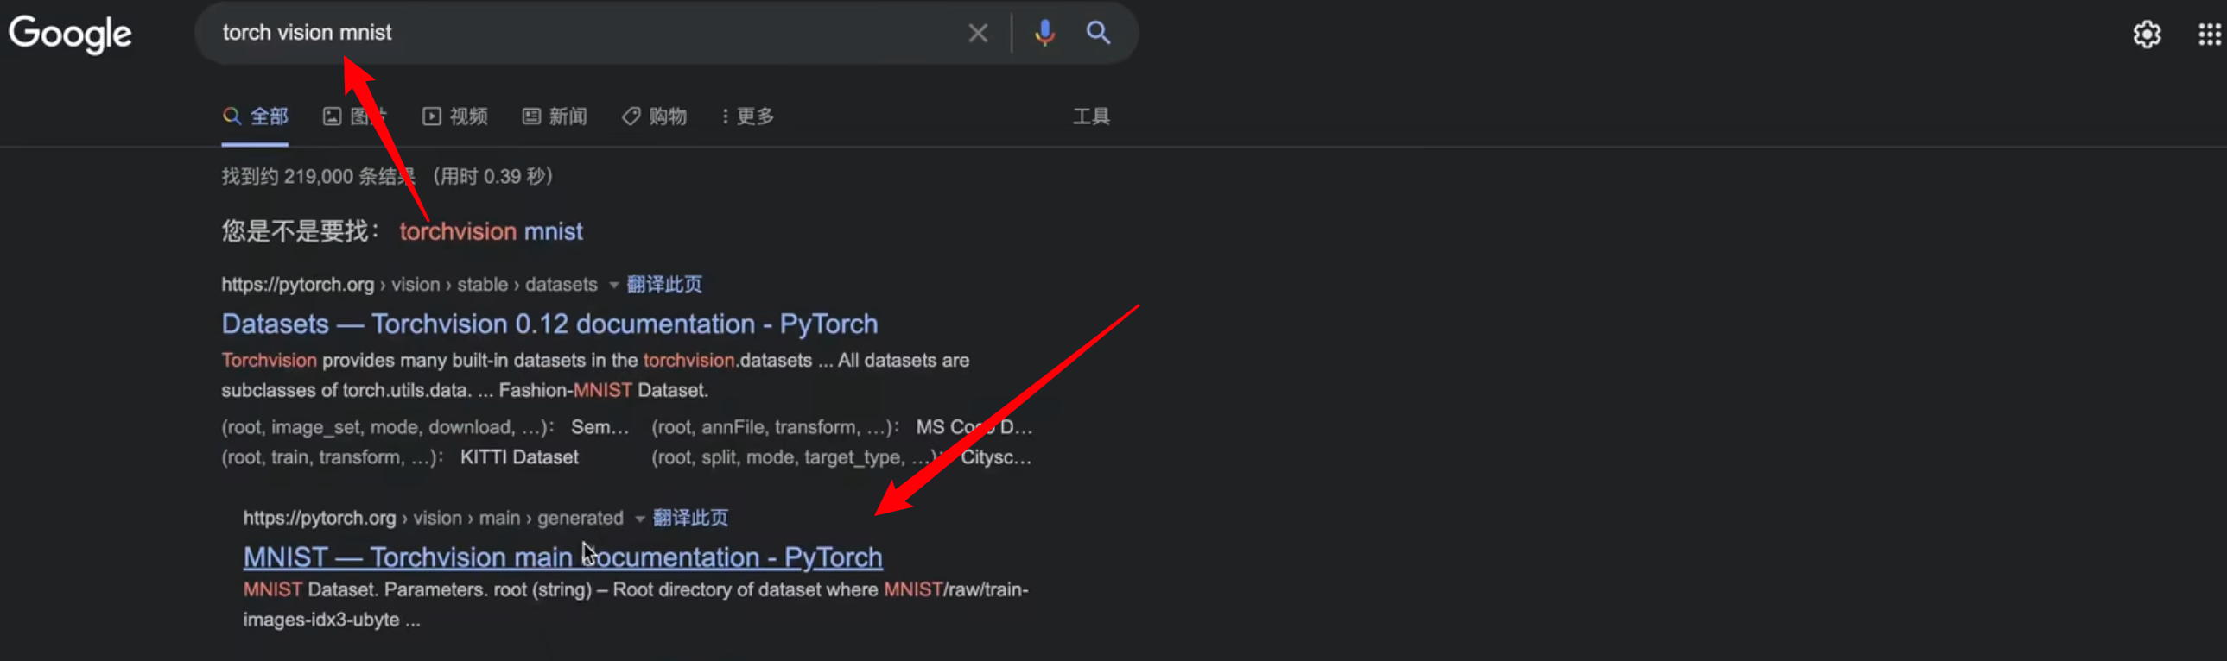Screen dimensions: 2227x661
Task: Click the Fashion-MNIST Dataset snippet text
Action: [x=604, y=391]
